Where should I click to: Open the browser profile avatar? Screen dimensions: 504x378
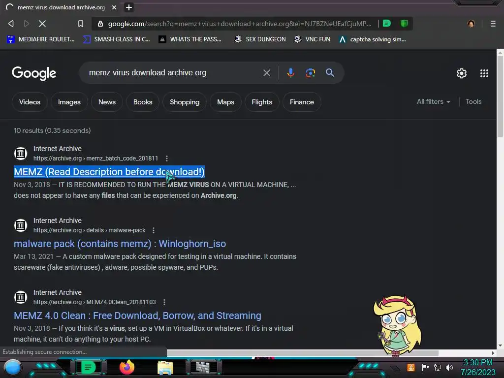point(471,24)
